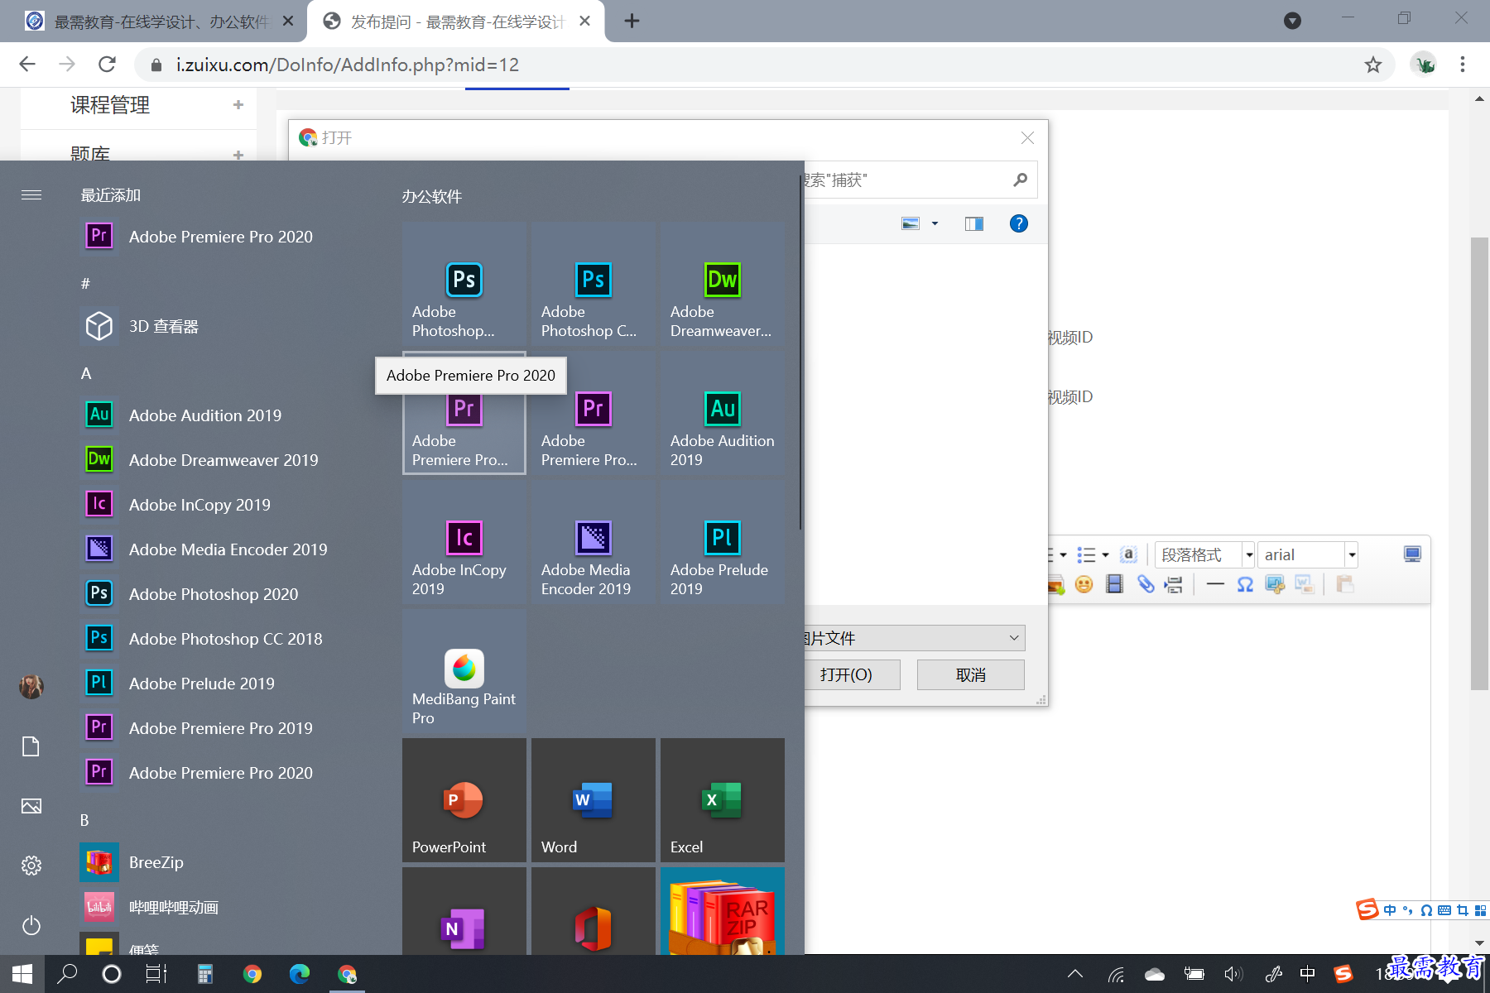Open RAR ZIP tile

723,911
